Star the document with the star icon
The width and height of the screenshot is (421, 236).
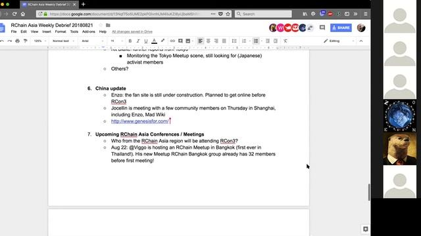coord(101,25)
